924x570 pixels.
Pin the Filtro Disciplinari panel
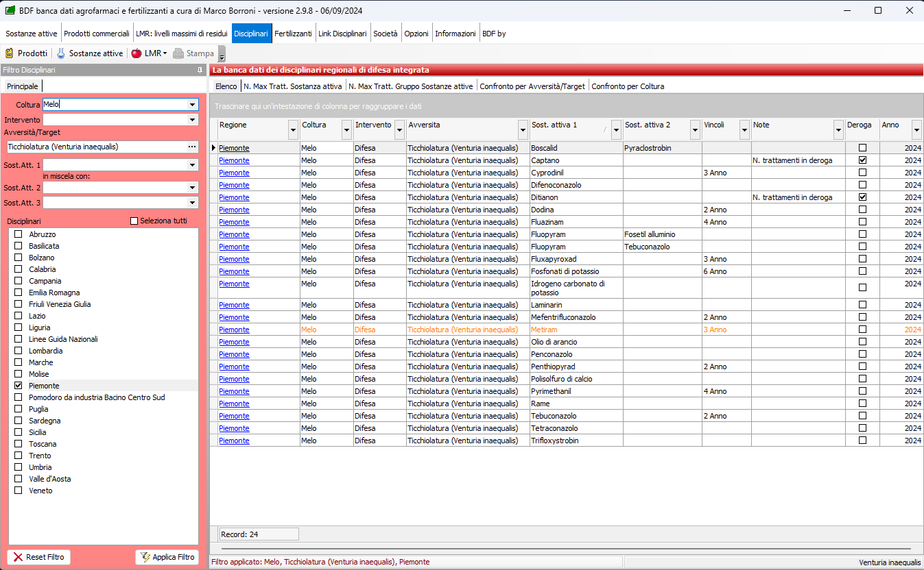200,70
